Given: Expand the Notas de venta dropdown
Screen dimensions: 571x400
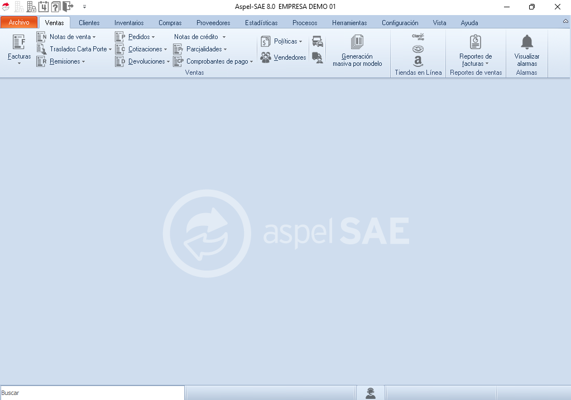Looking at the screenshot, I should click(94, 37).
